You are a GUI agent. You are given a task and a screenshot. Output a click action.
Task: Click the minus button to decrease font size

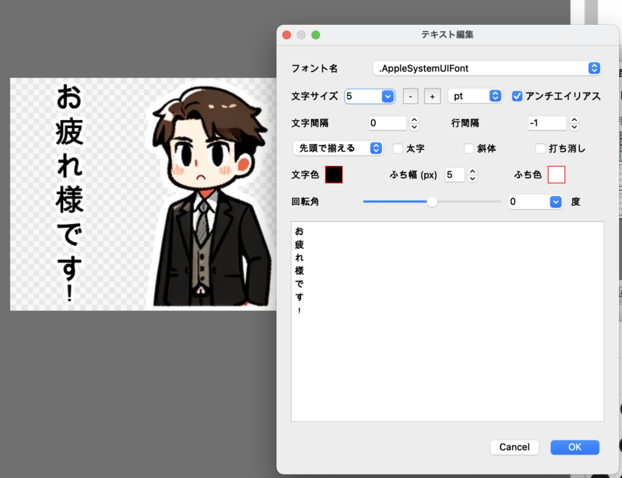pos(411,96)
